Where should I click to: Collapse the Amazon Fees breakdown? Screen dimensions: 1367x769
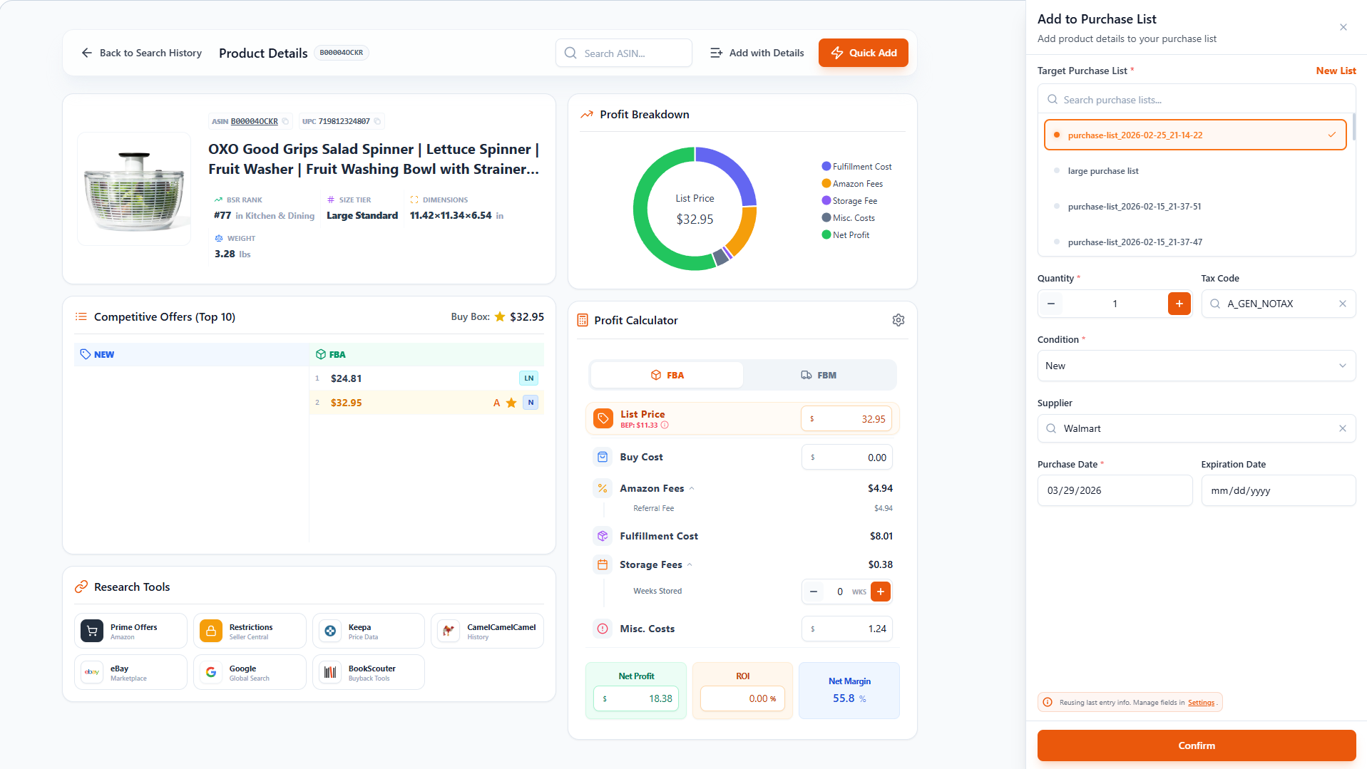tap(692, 489)
